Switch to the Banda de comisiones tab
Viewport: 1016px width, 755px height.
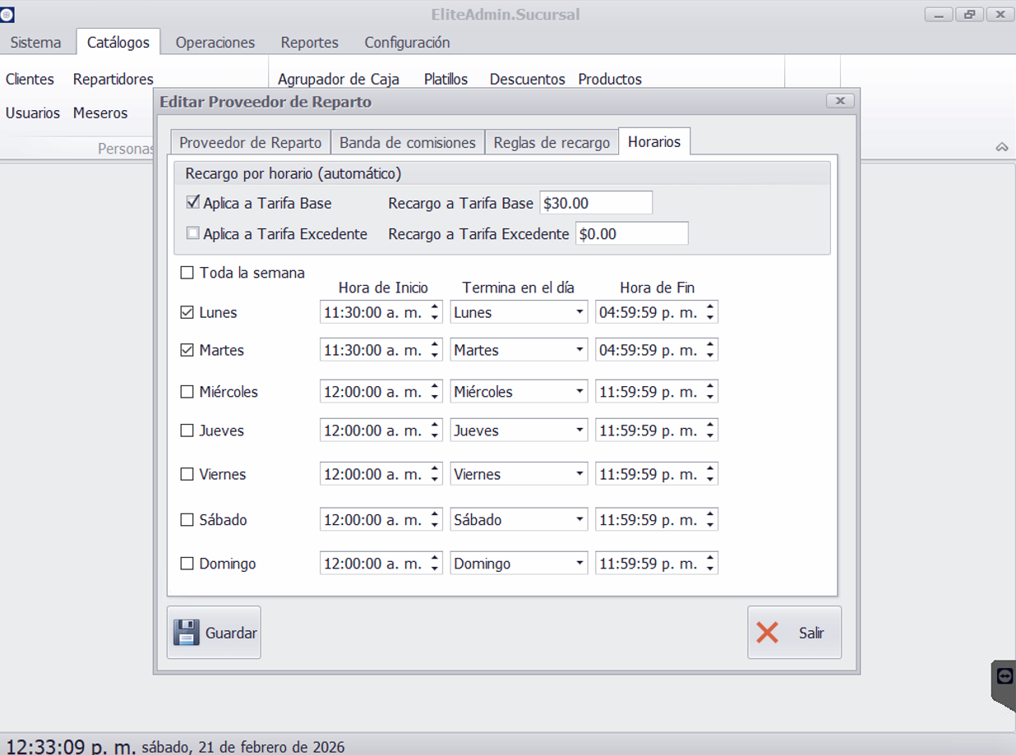[x=407, y=142]
